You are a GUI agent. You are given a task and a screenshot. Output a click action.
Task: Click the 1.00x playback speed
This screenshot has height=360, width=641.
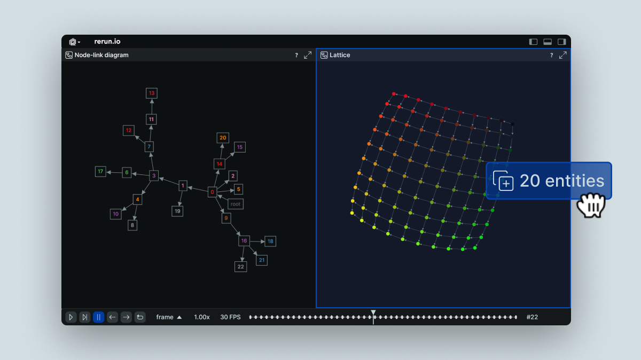[x=201, y=317]
